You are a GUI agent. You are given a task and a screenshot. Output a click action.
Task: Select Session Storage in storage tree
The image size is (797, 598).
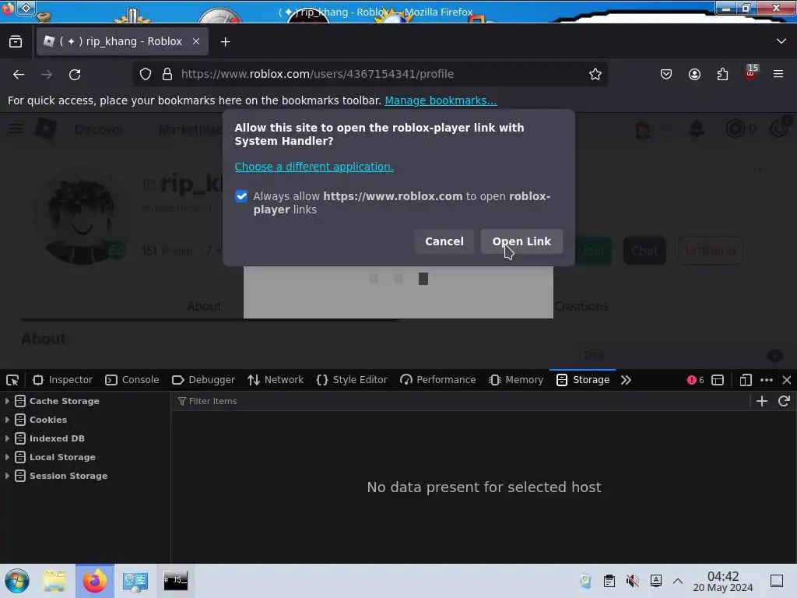[x=68, y=476]
